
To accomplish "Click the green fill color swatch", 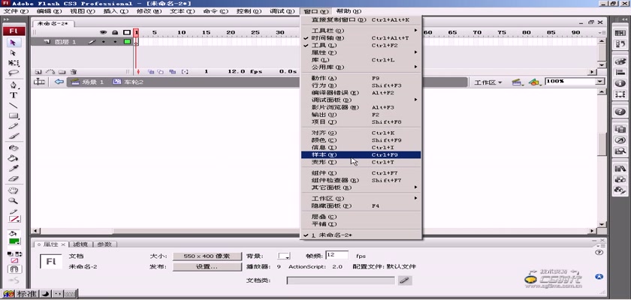I will click(x=14, y=241).
